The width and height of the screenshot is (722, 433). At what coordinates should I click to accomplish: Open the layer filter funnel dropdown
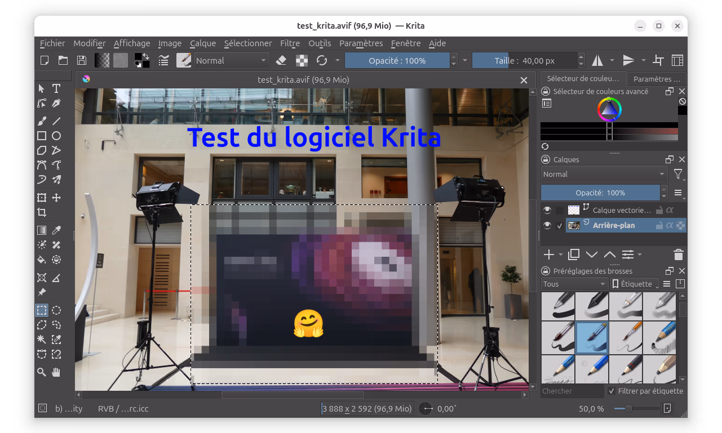pyautogui.click(x=679, y=175)
